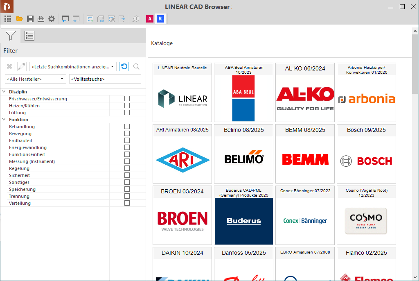Open the Belimo 08/2025 catalog

[x=244, y=154]
